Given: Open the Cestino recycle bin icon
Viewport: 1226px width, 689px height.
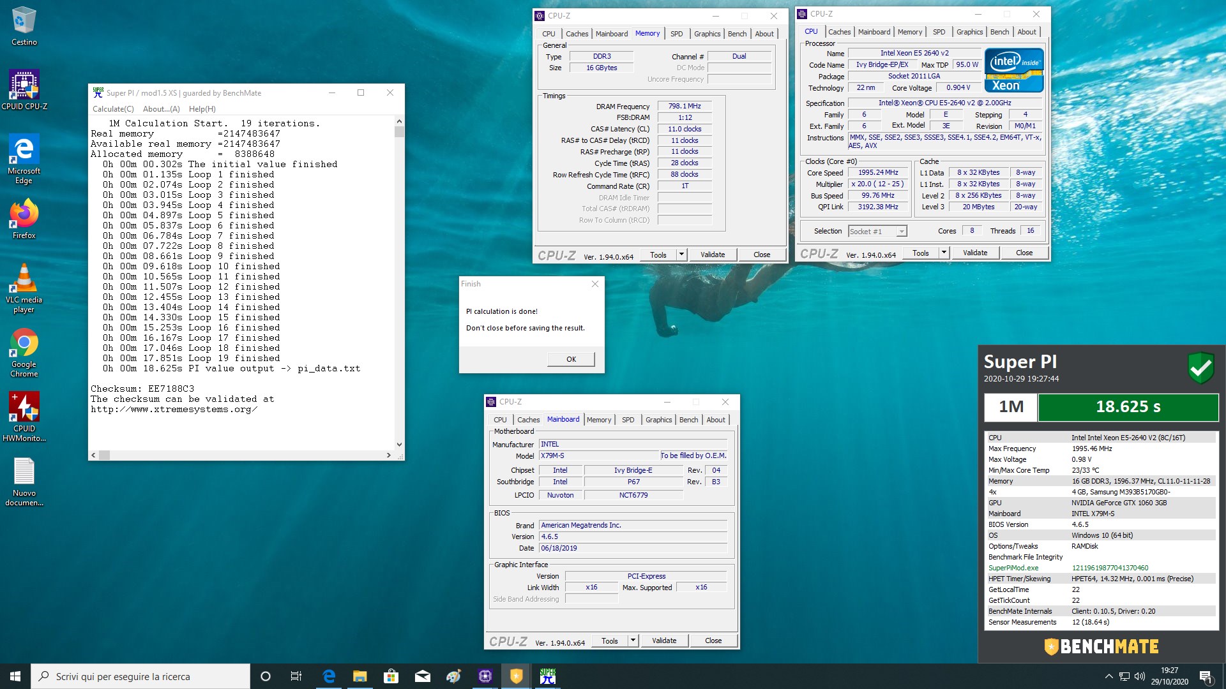Looking at the screenshot, I should point(24,26).
